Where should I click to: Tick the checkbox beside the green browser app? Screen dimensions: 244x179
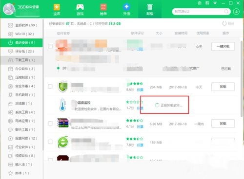click(x=50, y=142)
